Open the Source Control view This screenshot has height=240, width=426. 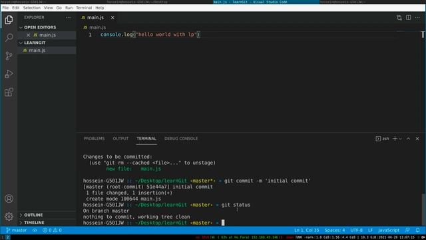pos(9,56)
